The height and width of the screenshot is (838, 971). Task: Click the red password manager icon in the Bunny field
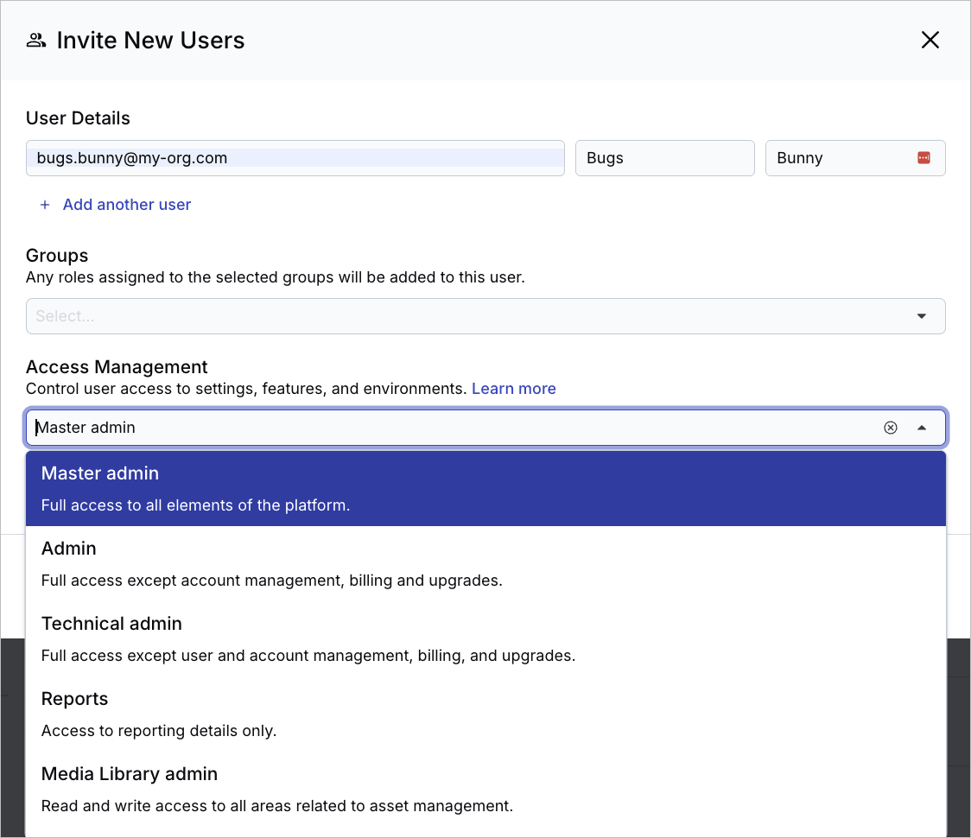point(923,157)
